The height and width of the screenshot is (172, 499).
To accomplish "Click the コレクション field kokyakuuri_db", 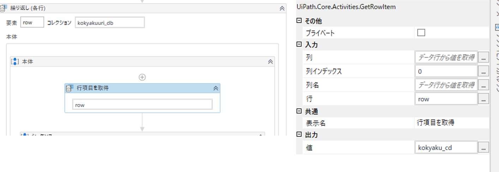I will [109, 23].
